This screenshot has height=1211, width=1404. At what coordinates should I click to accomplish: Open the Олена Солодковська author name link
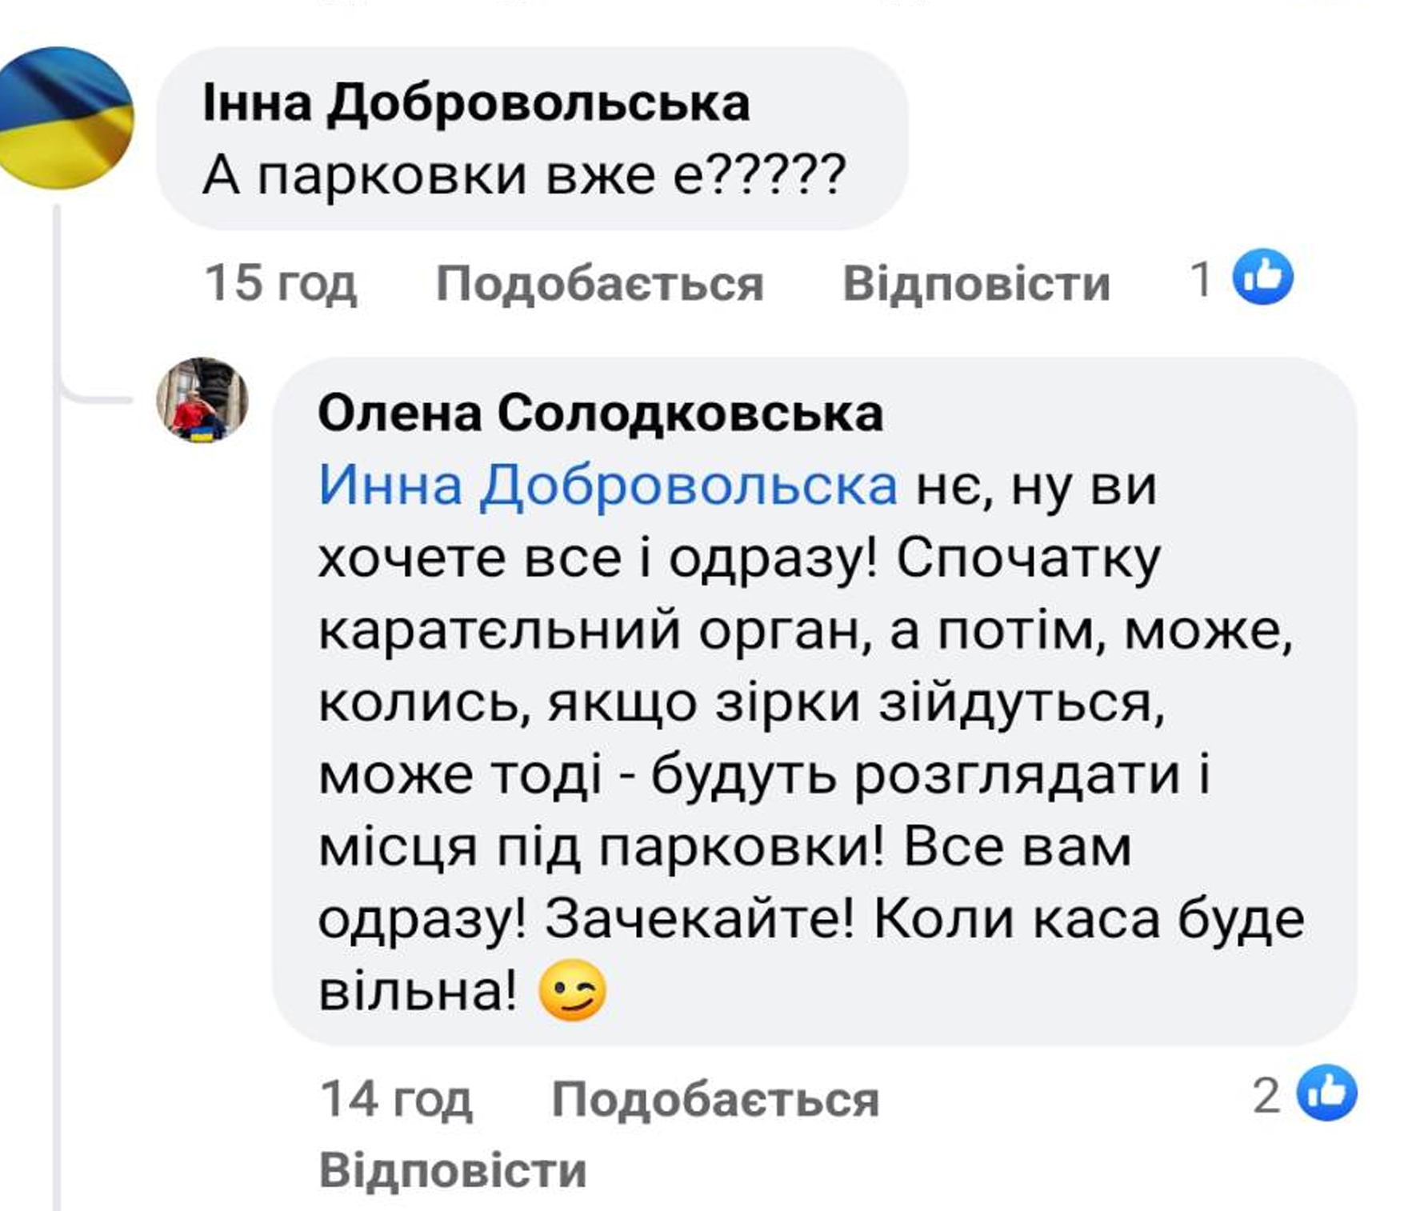(600, 414)
